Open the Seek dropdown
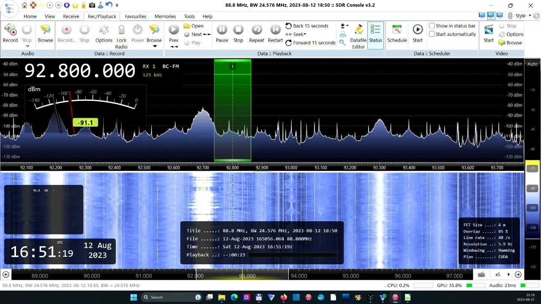This screenshot has width=541, height=304. tap(296, 34)
